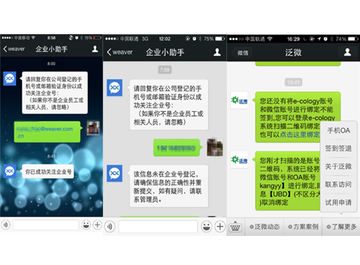Open emoji picker in left chat
Image resolution: width=360 pixels, height=265 pixels.
coord(86,225)
